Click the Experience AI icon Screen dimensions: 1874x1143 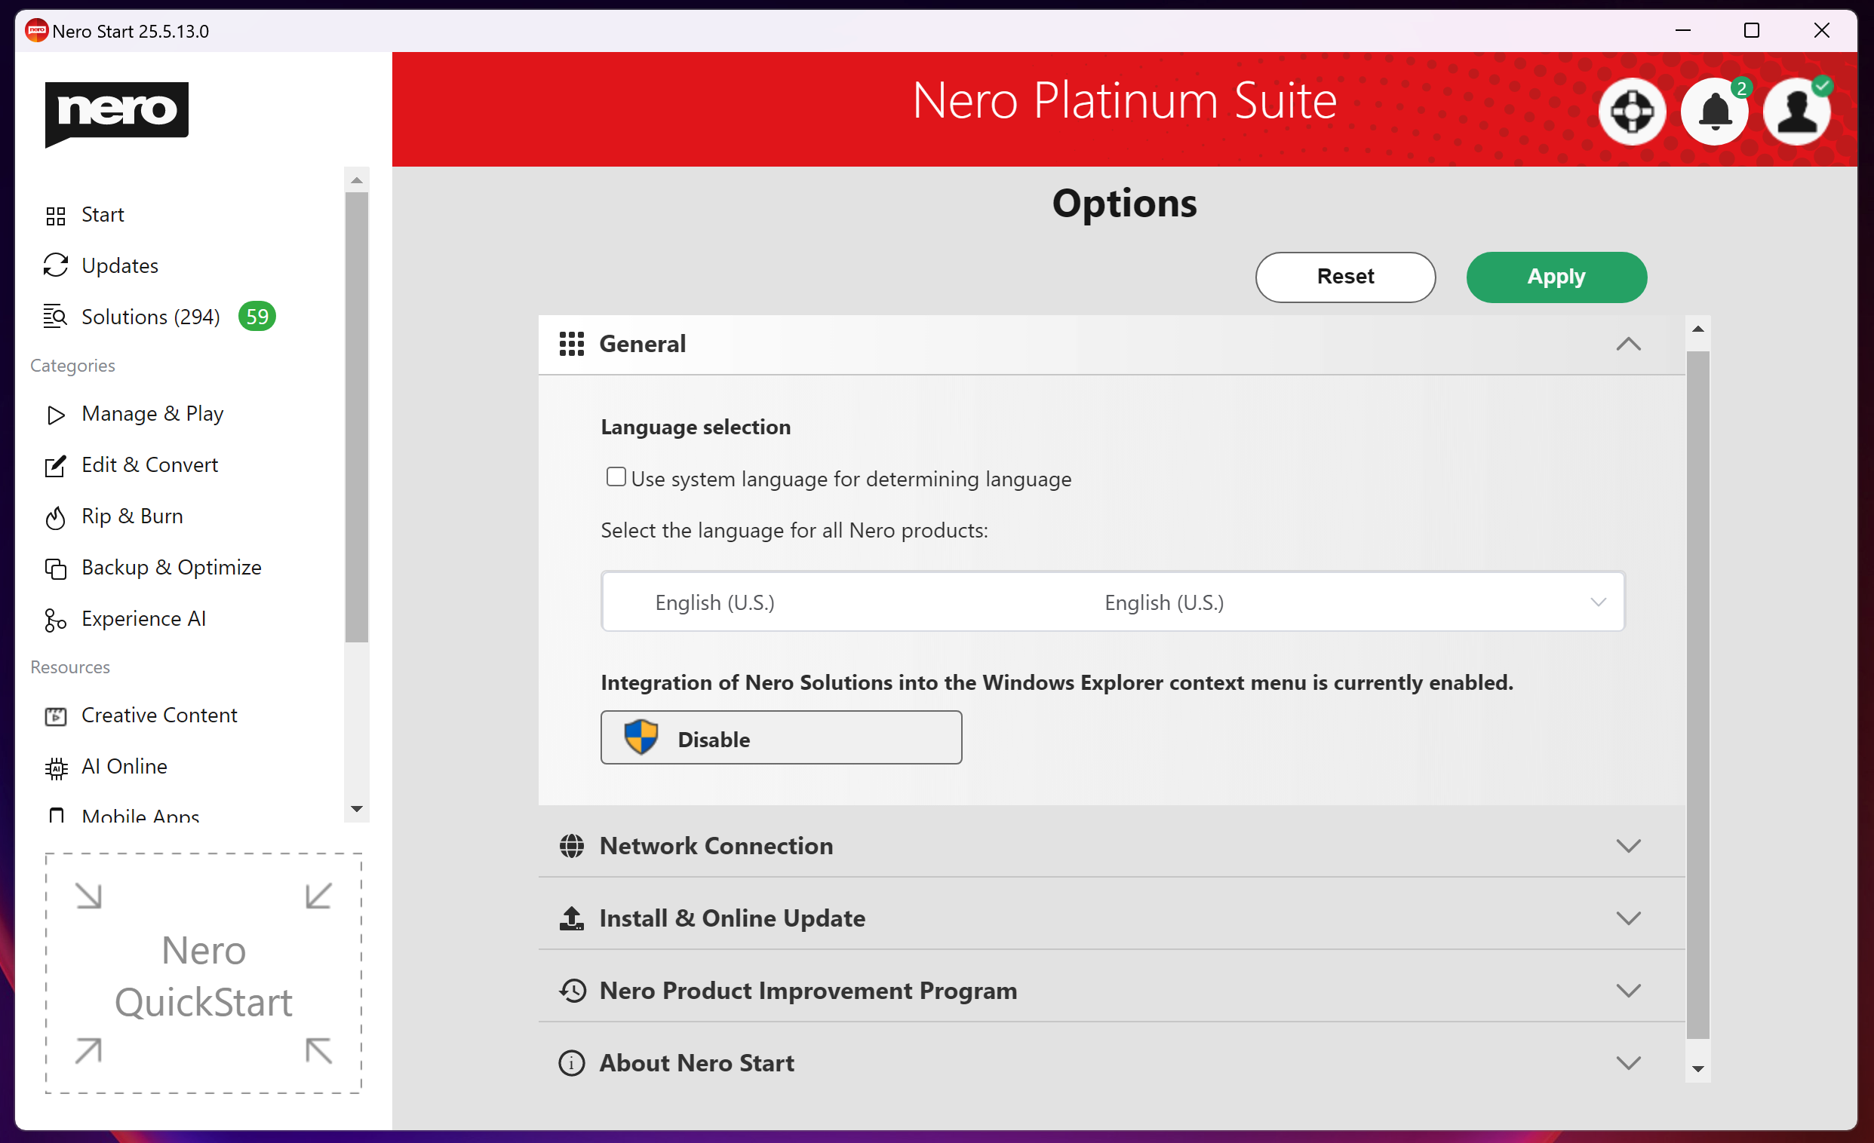point(56,620)
